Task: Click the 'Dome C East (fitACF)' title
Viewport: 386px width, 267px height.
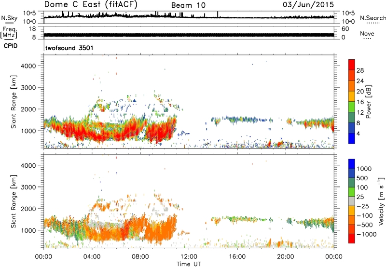Action: point(91,4)
